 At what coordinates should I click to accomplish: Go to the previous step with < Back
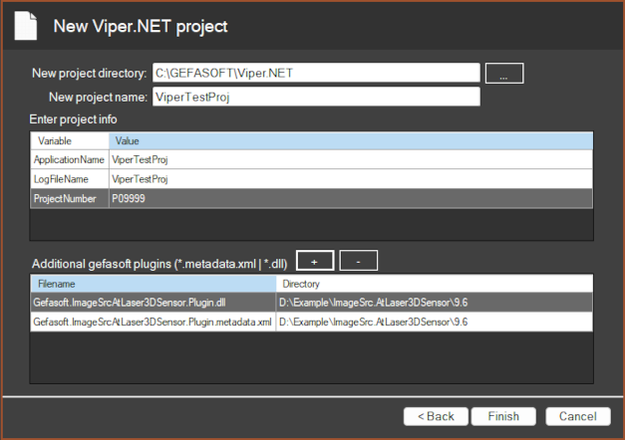tap(436, 416)
